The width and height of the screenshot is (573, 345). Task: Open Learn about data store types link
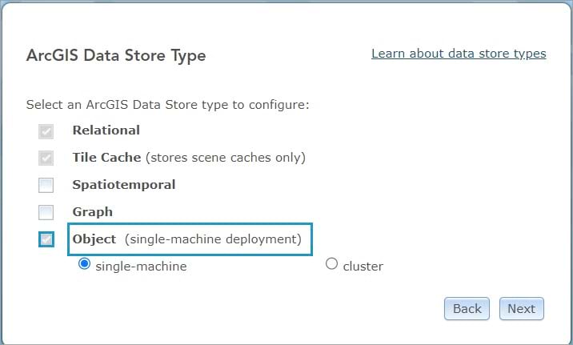pos(459,54)
